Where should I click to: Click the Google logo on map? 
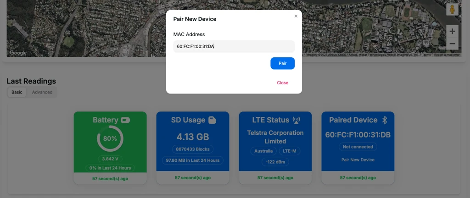tap(18, 53)
